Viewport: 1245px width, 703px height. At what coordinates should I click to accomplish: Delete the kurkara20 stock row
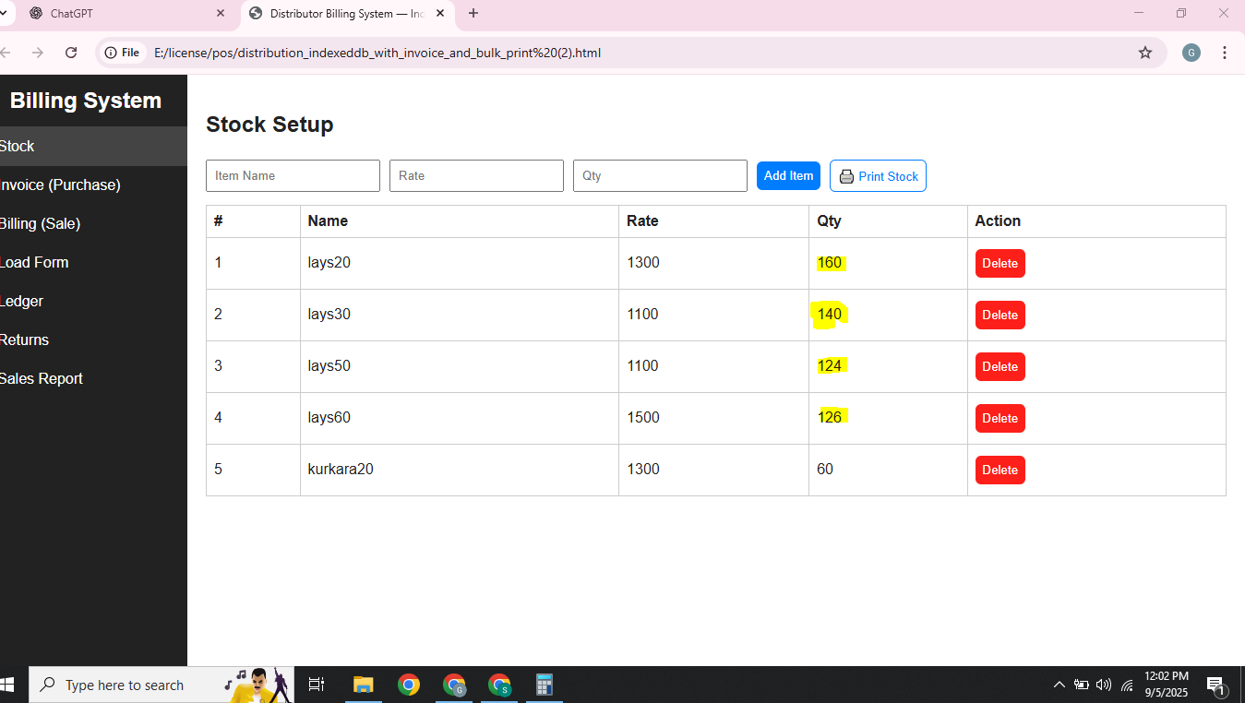pos(1000,470)
